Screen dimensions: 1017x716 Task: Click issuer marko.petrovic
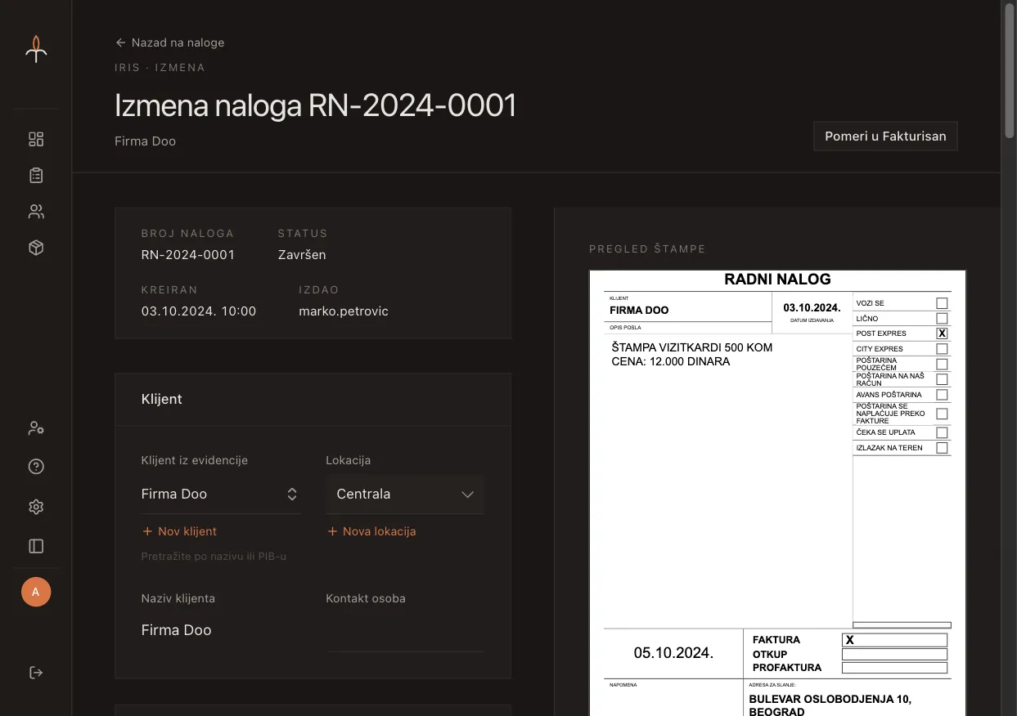click(x=344, y=311)
